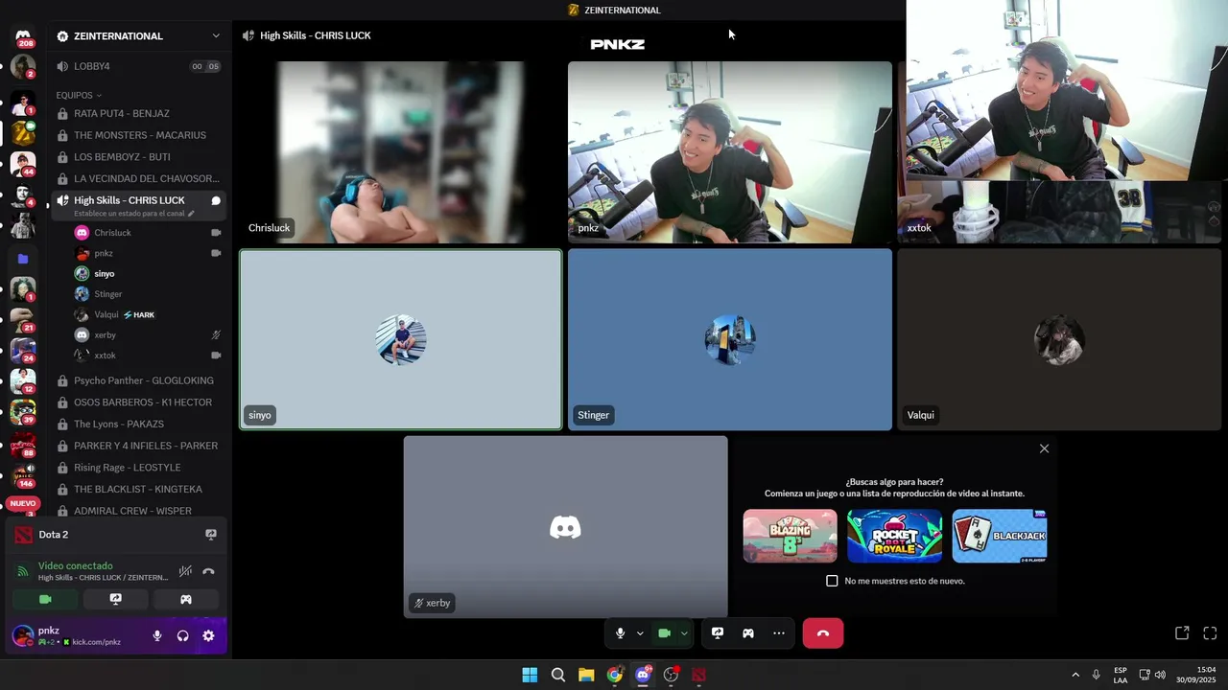Click camera icon next to xxtok in list
1228x690 pixels.
216,356
